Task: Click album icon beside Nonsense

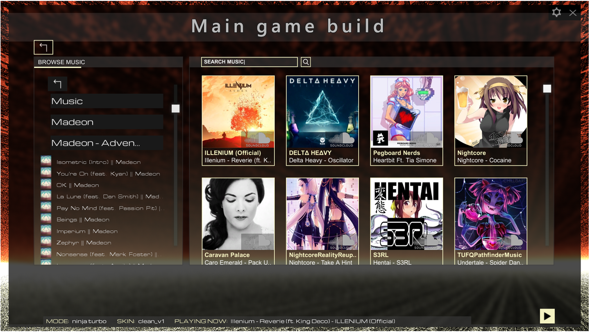Action: (46, 252)
